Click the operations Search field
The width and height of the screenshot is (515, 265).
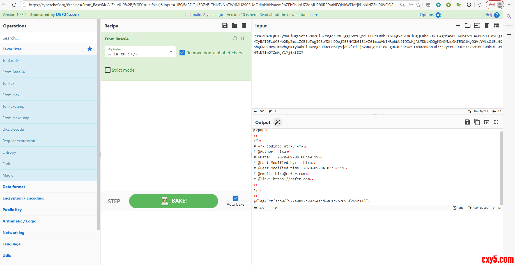pyautogui.click(x=49, y=38)
